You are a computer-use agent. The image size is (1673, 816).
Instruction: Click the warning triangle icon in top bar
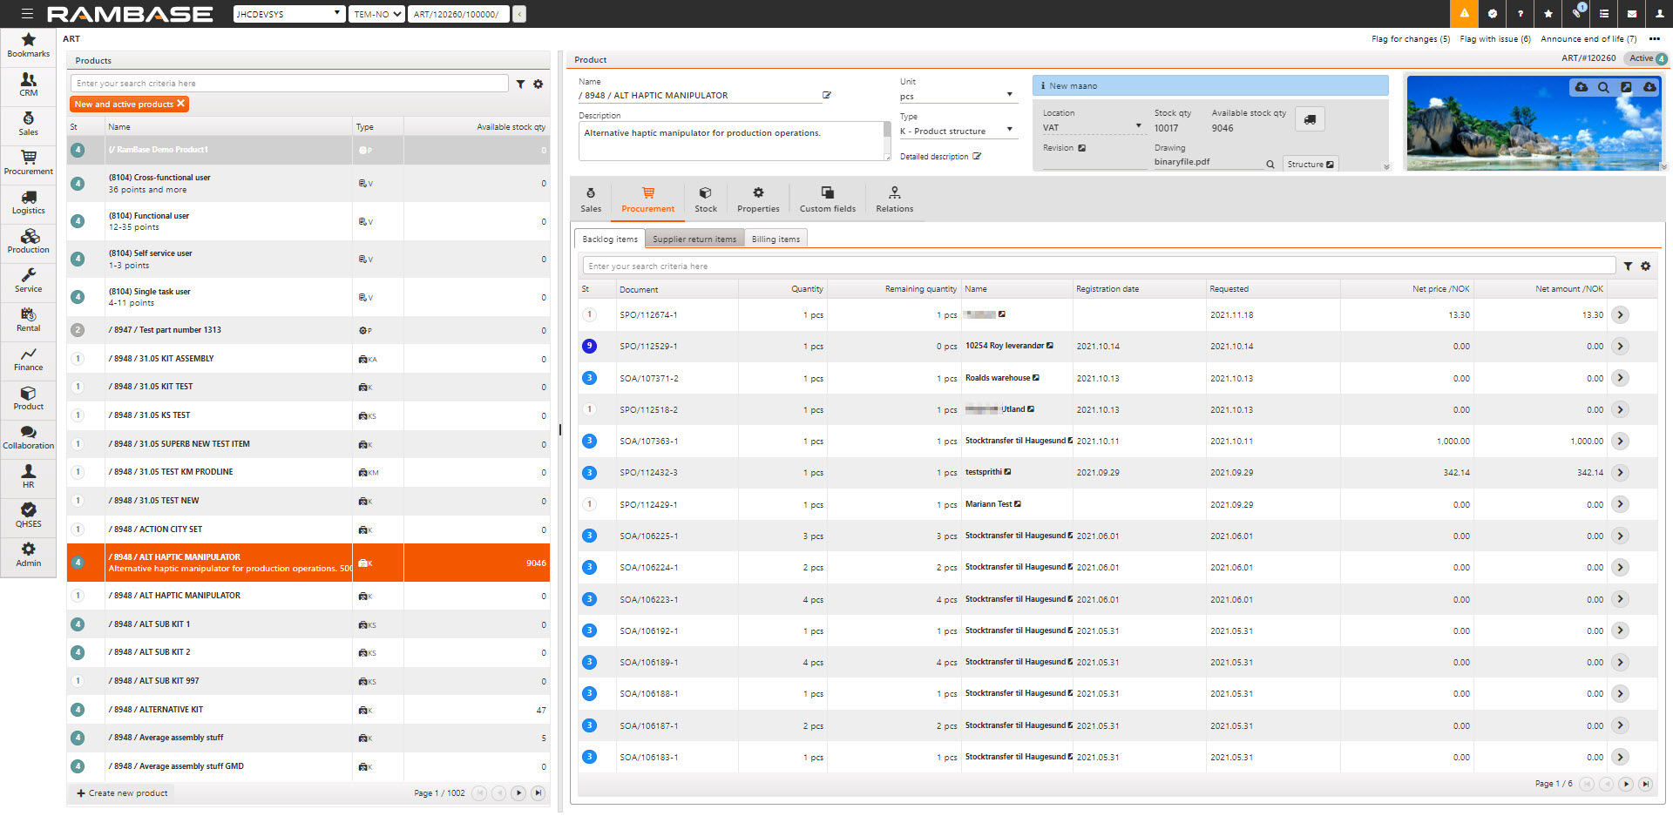(x=1464, y=14)
